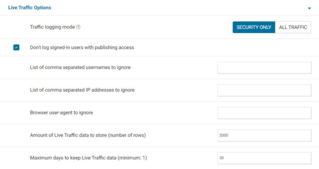Click the Live Traffic Options heading
This screenshot has width=319, height=169.
point(29,7)
